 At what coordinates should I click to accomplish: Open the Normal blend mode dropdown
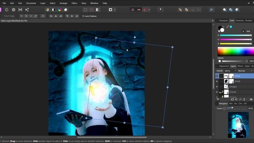point(245,71)
